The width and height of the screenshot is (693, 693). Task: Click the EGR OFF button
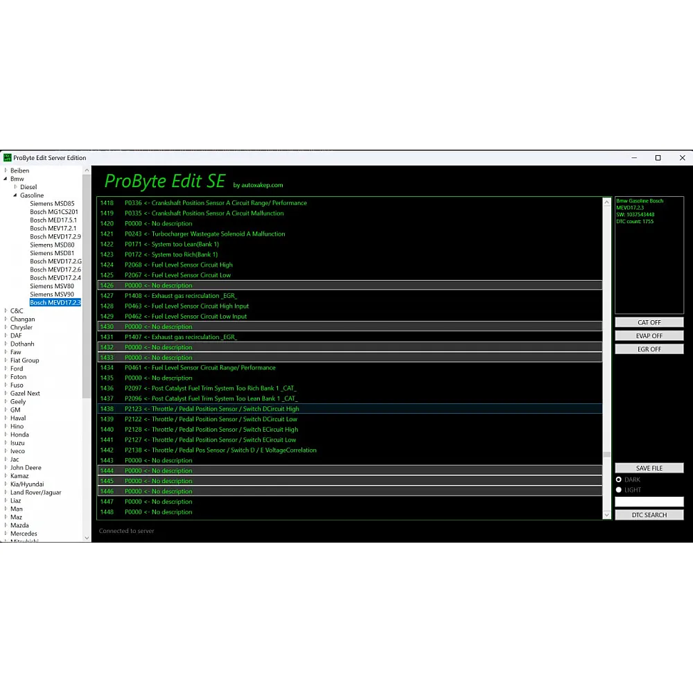click(649, 349)
